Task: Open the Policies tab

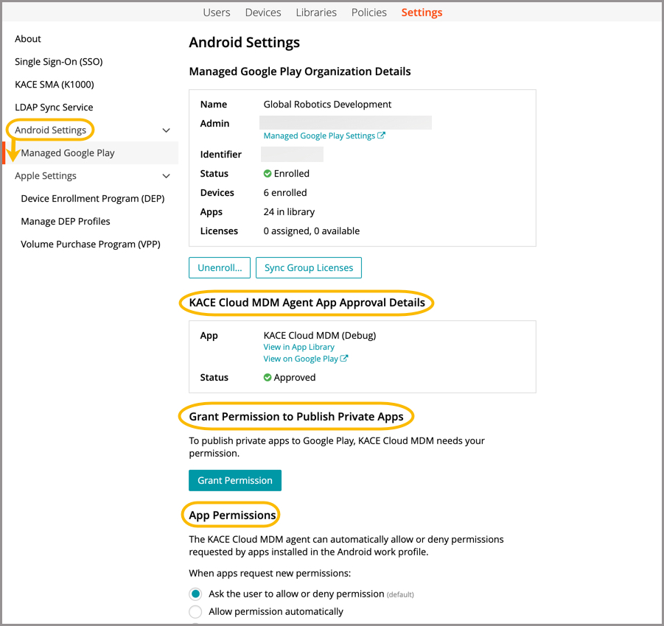Action: [x=369, y=13]
